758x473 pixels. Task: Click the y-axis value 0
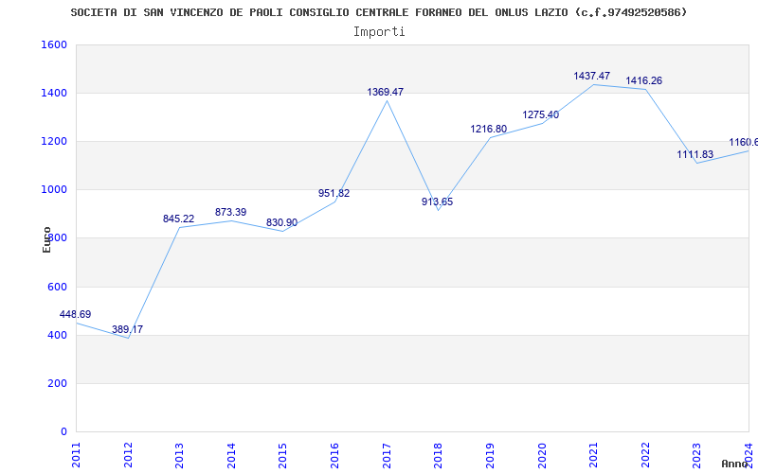[x=63, y=432]
